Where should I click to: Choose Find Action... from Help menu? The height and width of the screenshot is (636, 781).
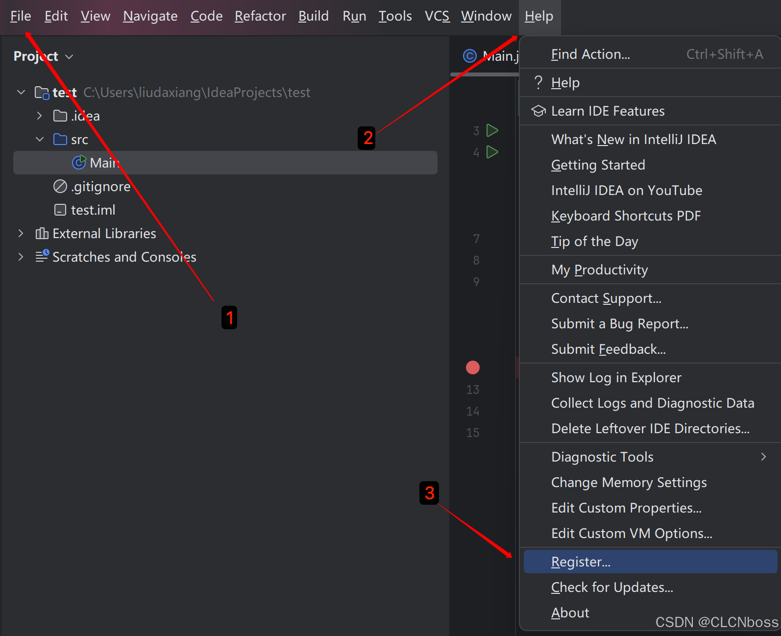650,54
